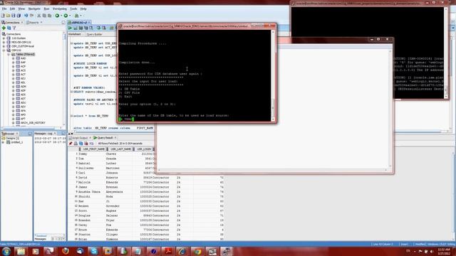Switch to the Reports panel tab
Screen dimensions: 456x256
(x=34, y=22)
